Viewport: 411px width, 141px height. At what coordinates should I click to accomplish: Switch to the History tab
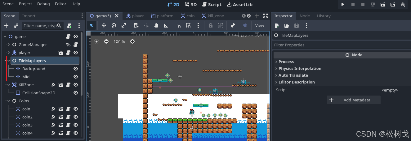[324, 16]
